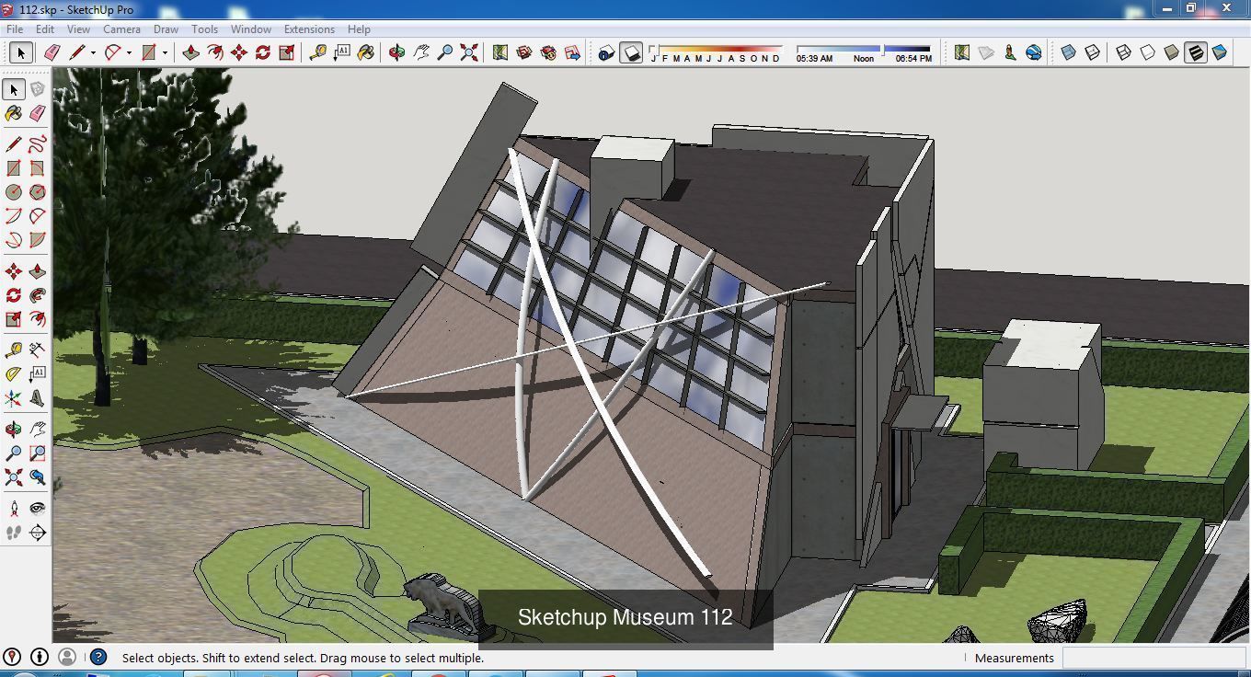The width and height of the screenshot is (1251, 677).
Task: Switch to Monochrome face style
Action: click(x=1220, y=52)
